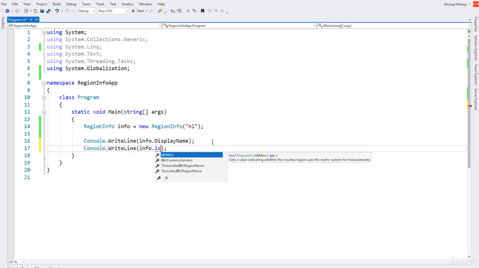Screen dimensions: 479x268
Task: Close the Program.cs tab
Action: (37, 20)
